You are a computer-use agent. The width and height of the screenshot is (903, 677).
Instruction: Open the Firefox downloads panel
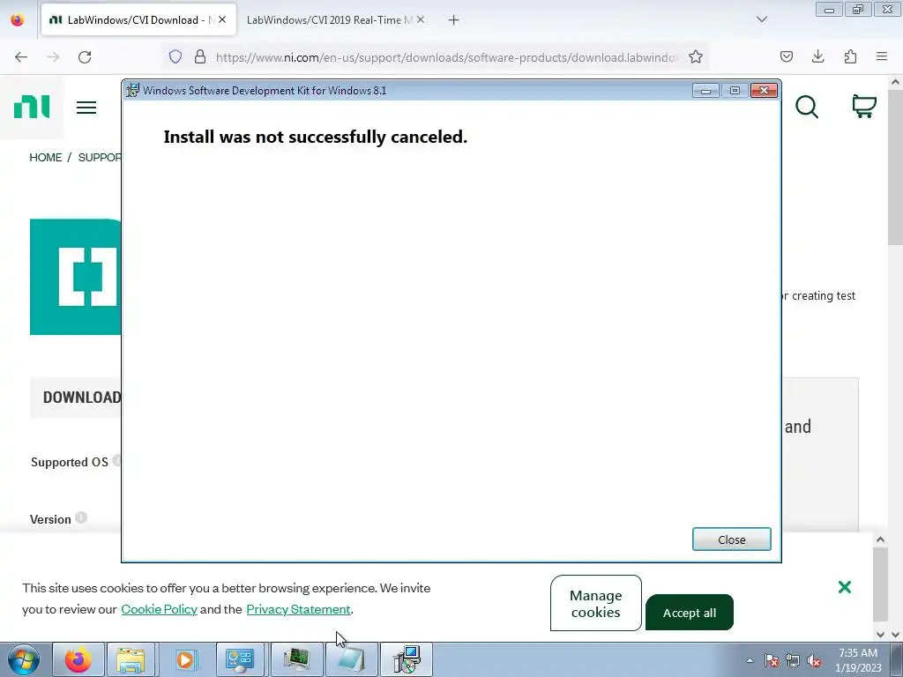tap(817, 56)
